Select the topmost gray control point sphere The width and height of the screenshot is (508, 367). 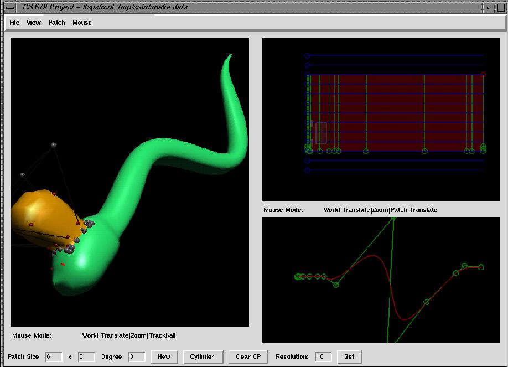coord(54,145)
